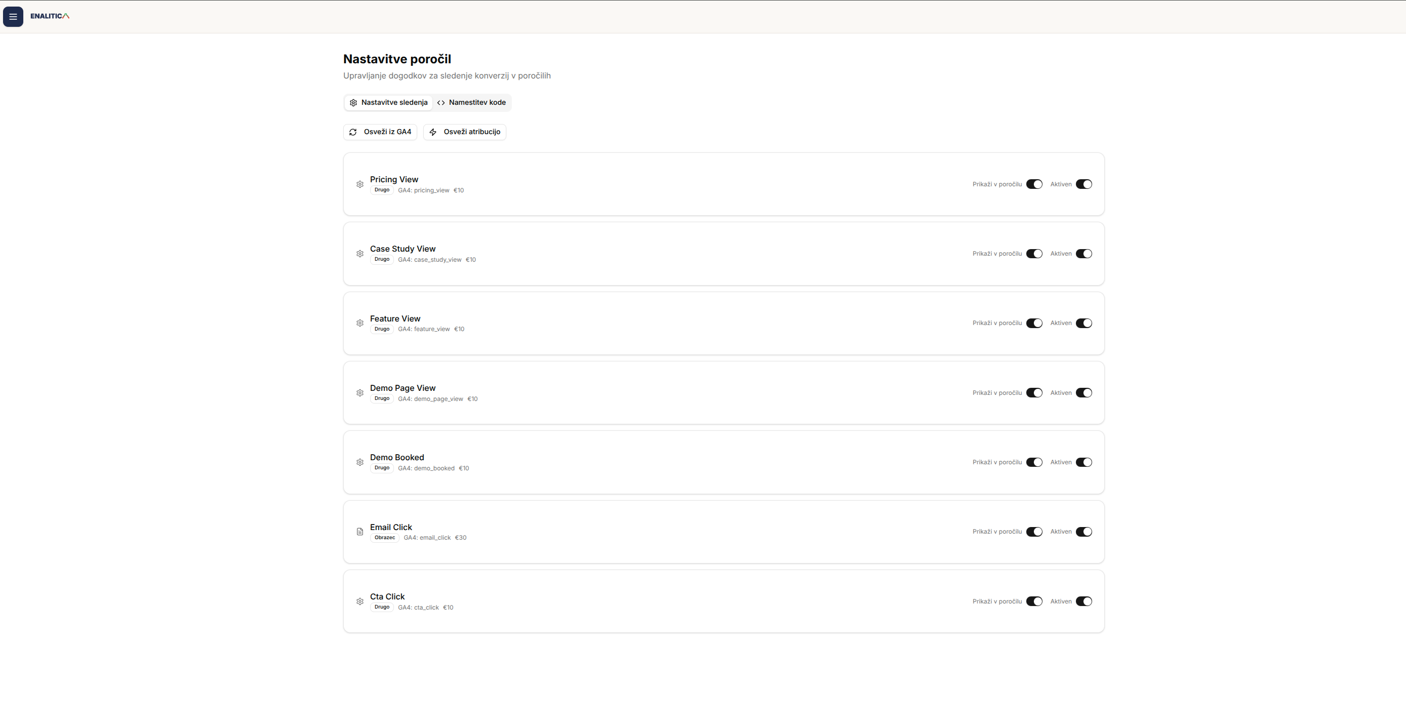This screenshot has width=1406, height=726.
Task: Switch off Aktiven for Cta Click
Action: coord(1083,601)
